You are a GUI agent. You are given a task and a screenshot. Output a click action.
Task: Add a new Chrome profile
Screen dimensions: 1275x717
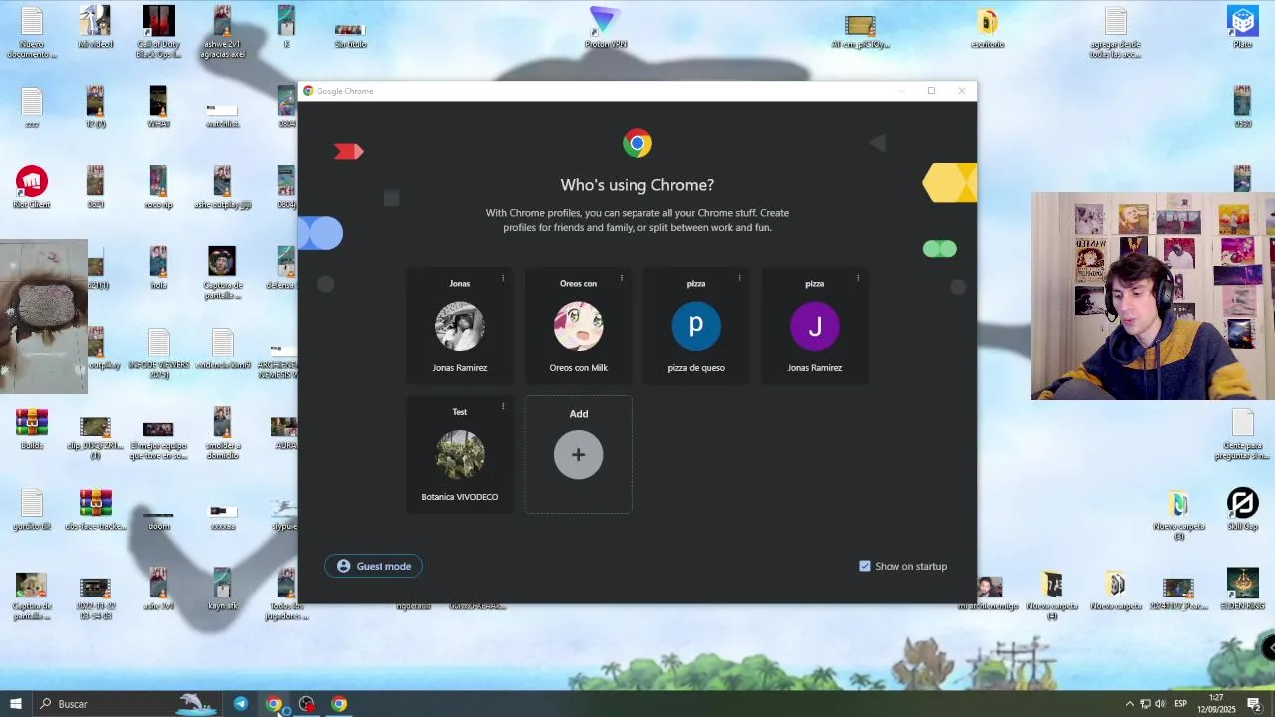click(578, 455)
